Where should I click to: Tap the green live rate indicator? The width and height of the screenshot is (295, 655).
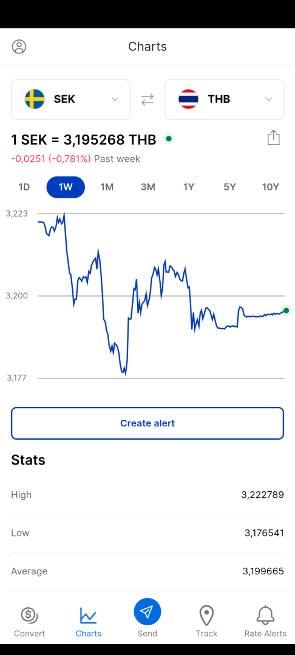pyautogui.click(x=168, y=139)
